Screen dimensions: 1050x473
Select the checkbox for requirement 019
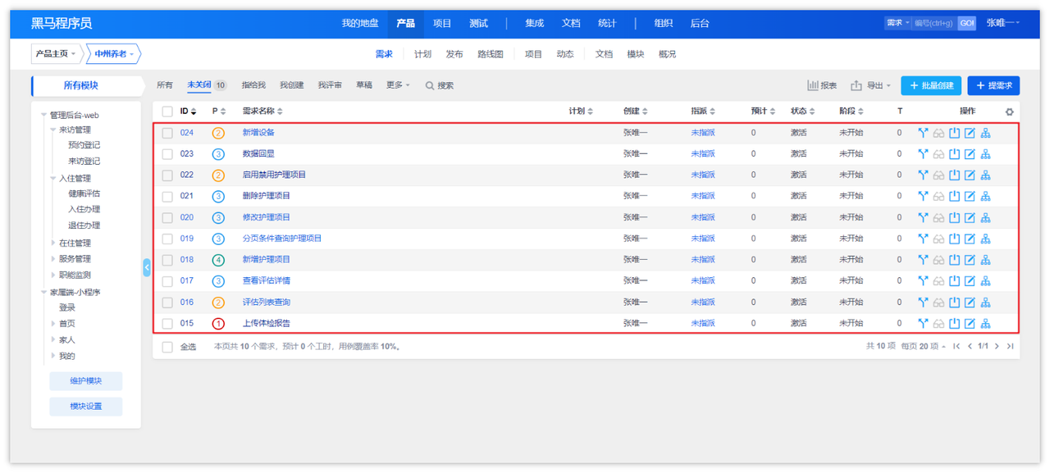(x=167, y=239)
